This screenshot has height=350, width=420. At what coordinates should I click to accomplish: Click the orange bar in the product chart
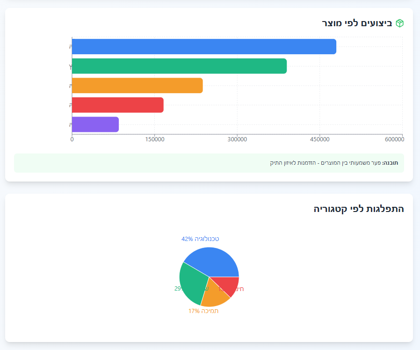[x=137, y=86]
